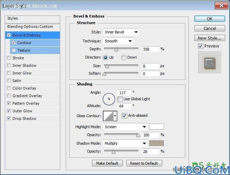
Task: Toggle the Anti-aliased checkbox
Action: coord(125,115)
